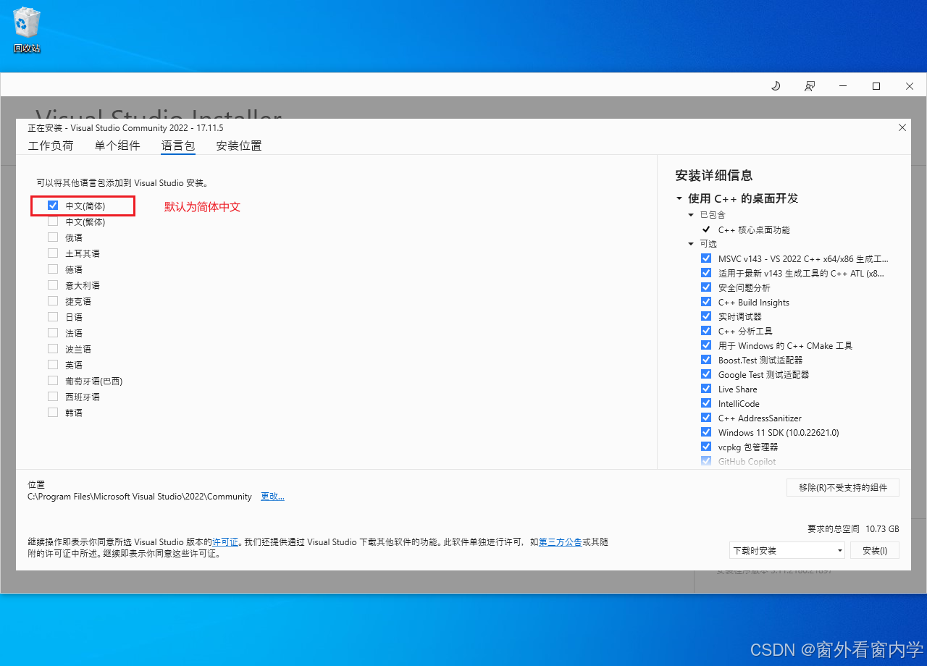Toggle dark theme moon icon in title bar
927x666 pixels.
click(776, 85)
